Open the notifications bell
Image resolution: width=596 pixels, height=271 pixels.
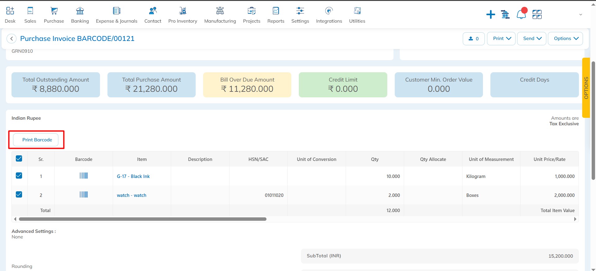point(521,14)
